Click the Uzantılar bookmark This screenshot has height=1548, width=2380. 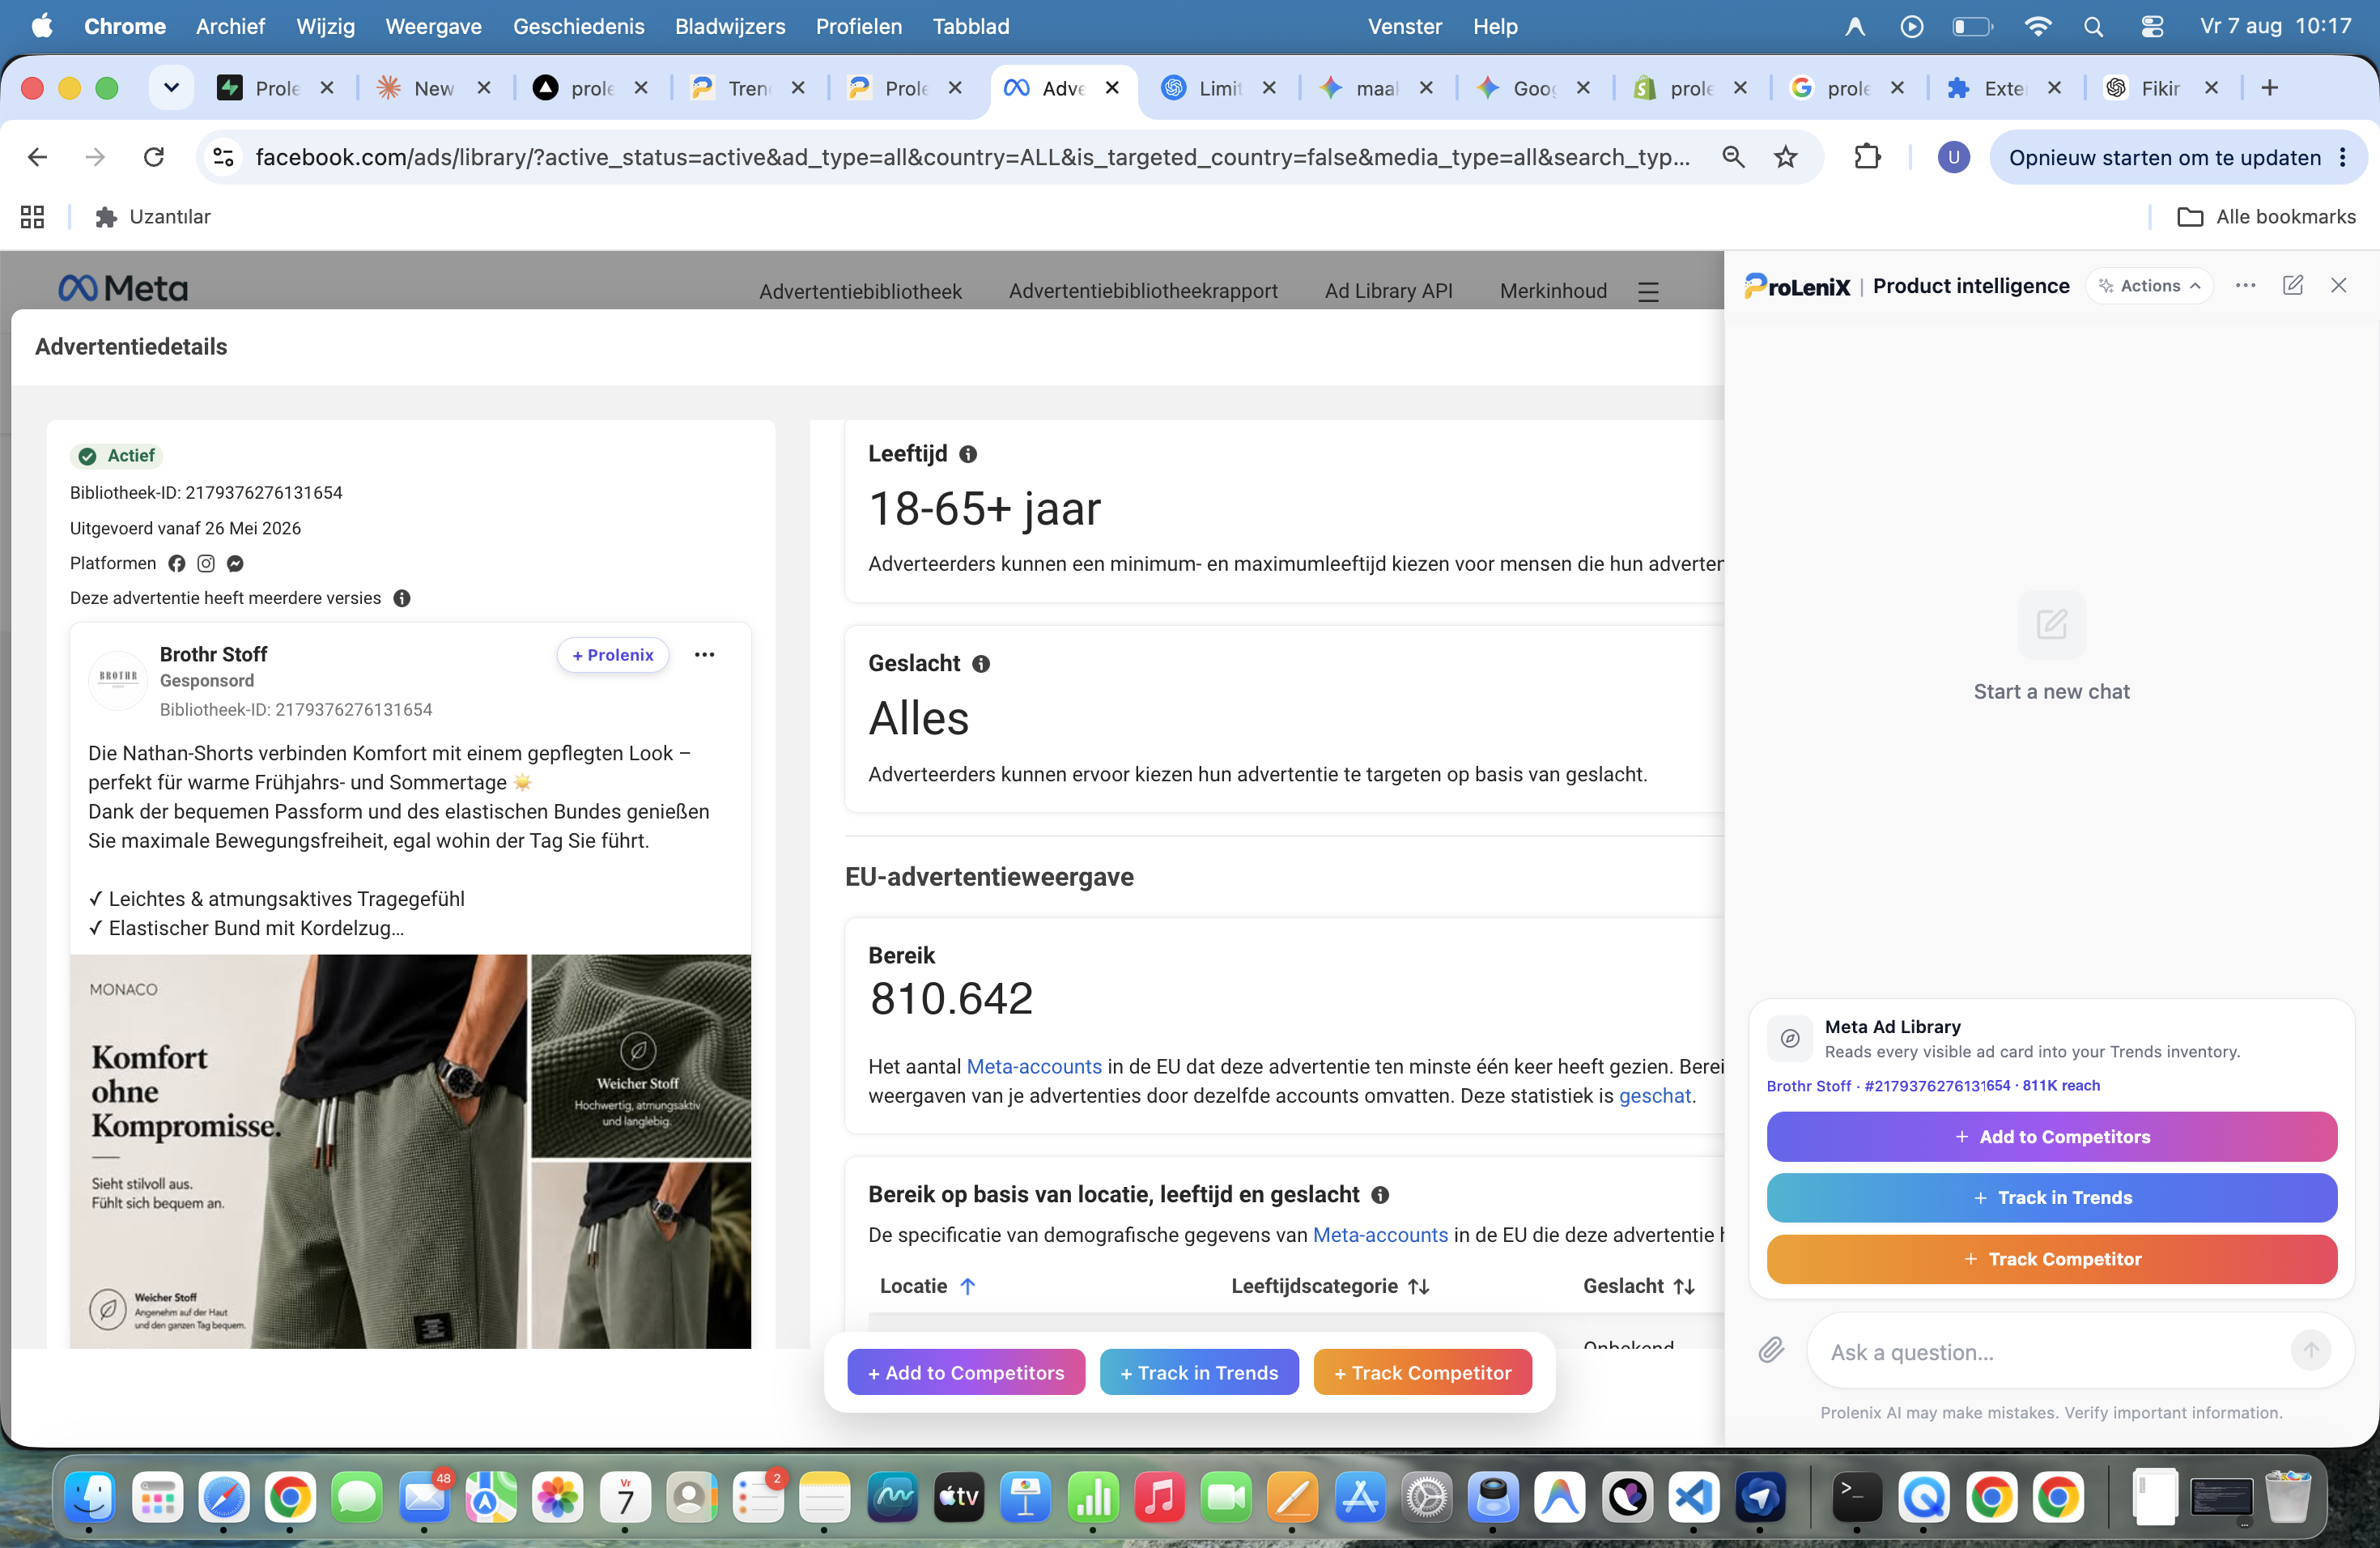[x=152, y=217]
